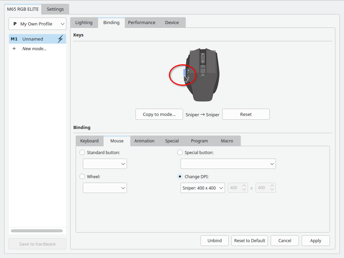Screen dimensions: 344x258
Task: Open the Special button combo box
Action: pos(228,164)
